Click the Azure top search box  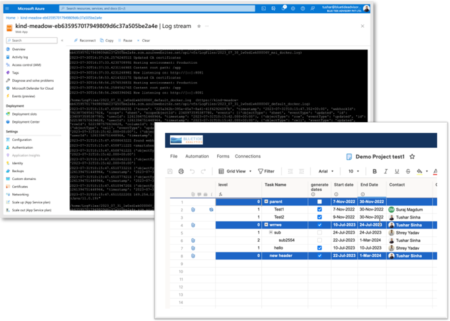157,8
